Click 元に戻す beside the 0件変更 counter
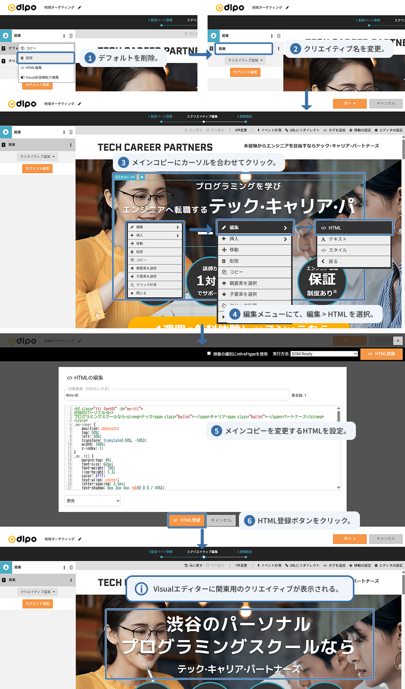Screen dimensions: 405x689 point(193,130)
